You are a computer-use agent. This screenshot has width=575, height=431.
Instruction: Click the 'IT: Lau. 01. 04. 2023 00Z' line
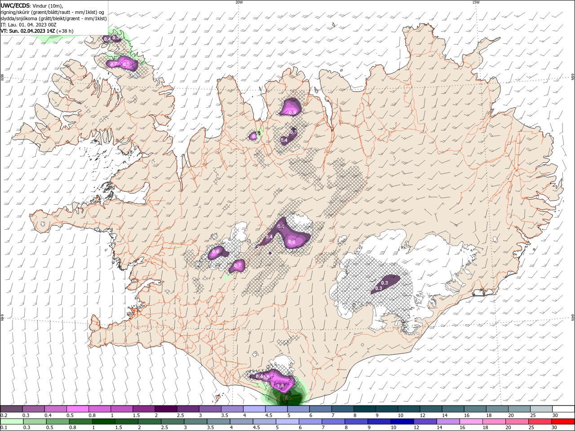point(28,25)
